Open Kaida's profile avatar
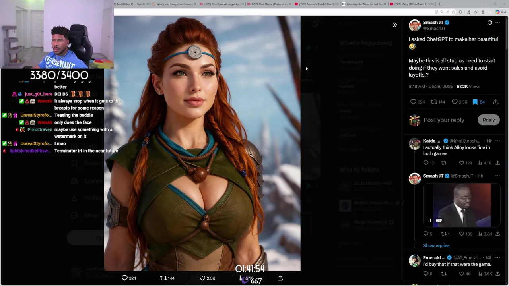The height and width of the screenshot is (286, 509). tap(415, 144)
